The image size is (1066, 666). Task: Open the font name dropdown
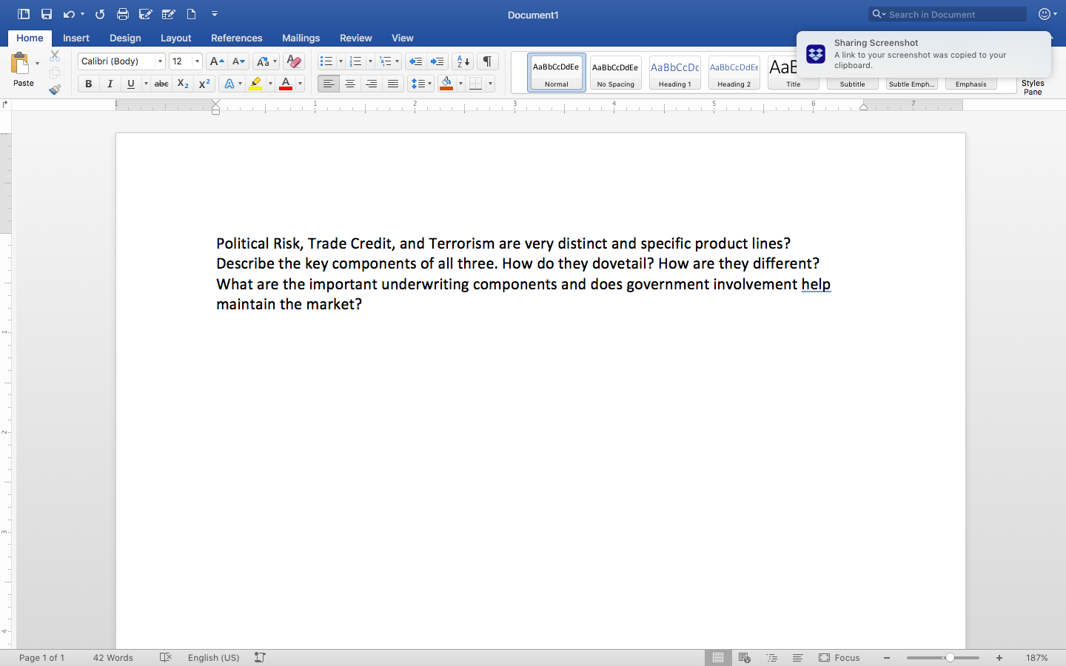click(160, 61)
